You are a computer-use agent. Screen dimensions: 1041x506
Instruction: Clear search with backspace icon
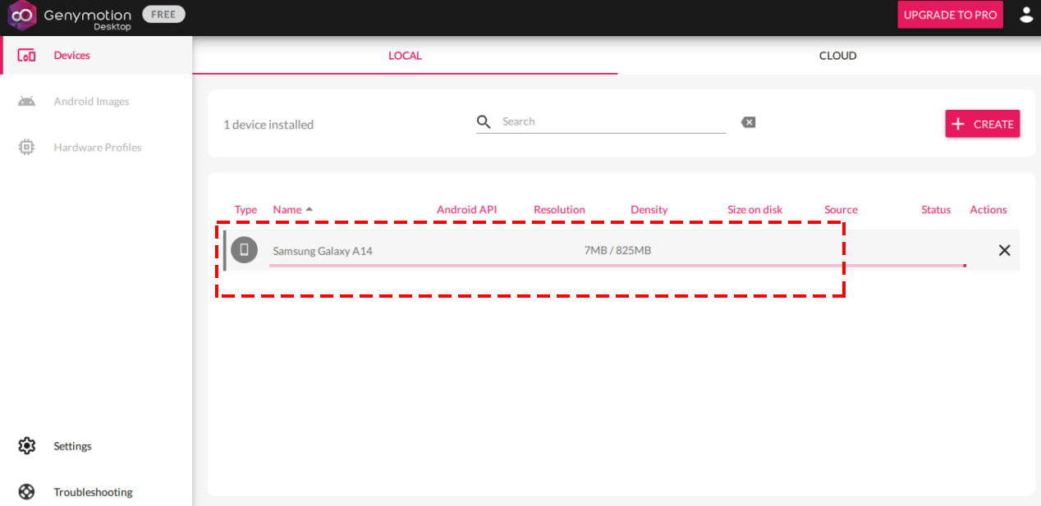748,122
